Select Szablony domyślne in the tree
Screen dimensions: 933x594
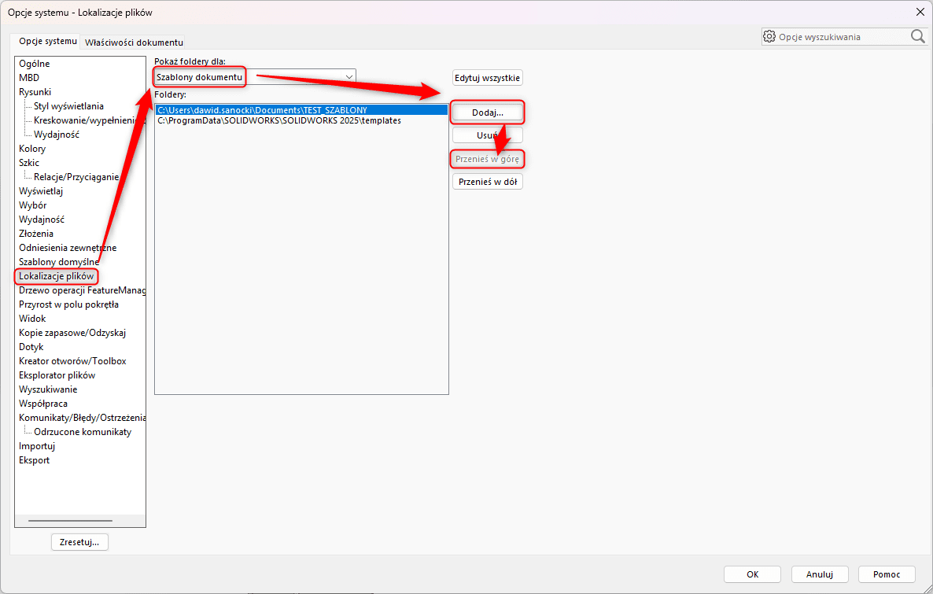(x=59, y=262)
